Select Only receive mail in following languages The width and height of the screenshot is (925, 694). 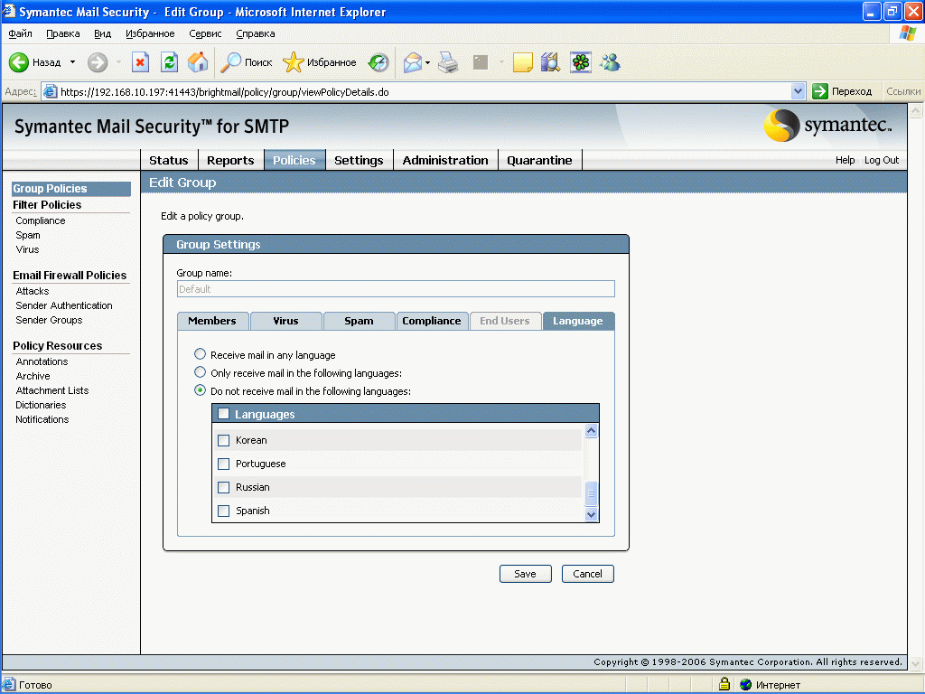200,372
